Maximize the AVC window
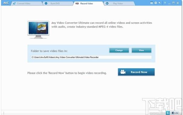The width and height of the screenshot is (183, 115). pyautogui.click(x=173, y=3)
